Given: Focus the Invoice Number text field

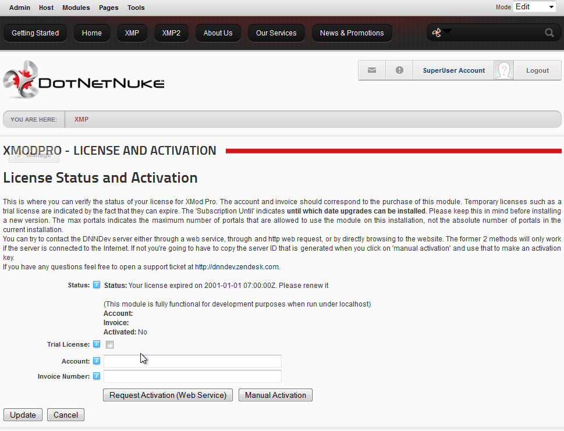Looking at the screenshot, I should coord(193,376).
